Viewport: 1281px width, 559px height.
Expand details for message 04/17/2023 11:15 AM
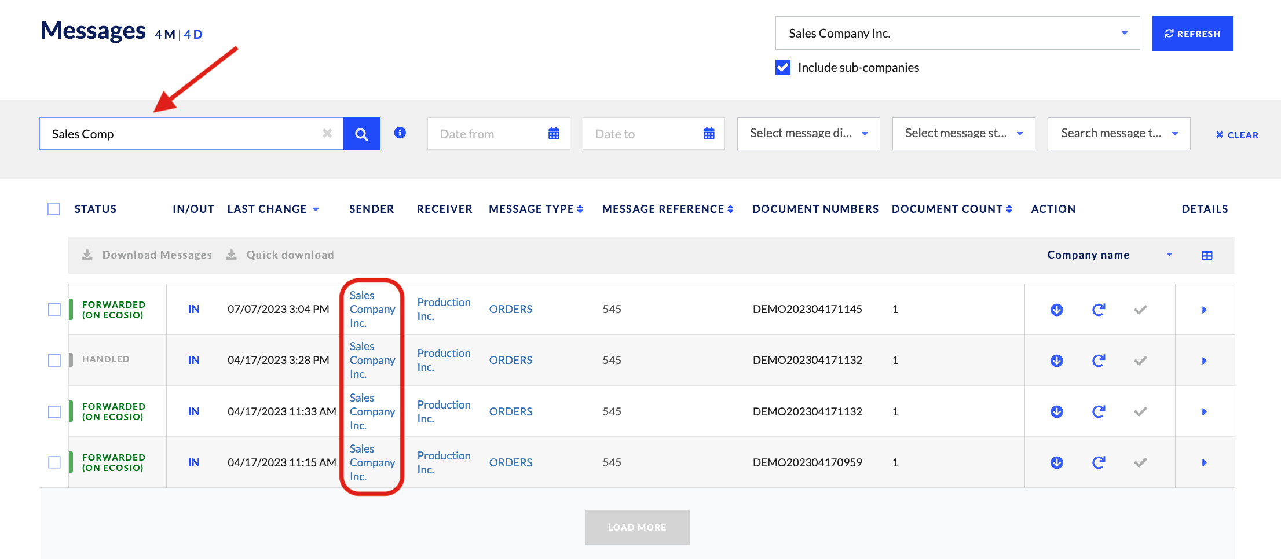coord(1205,462)
